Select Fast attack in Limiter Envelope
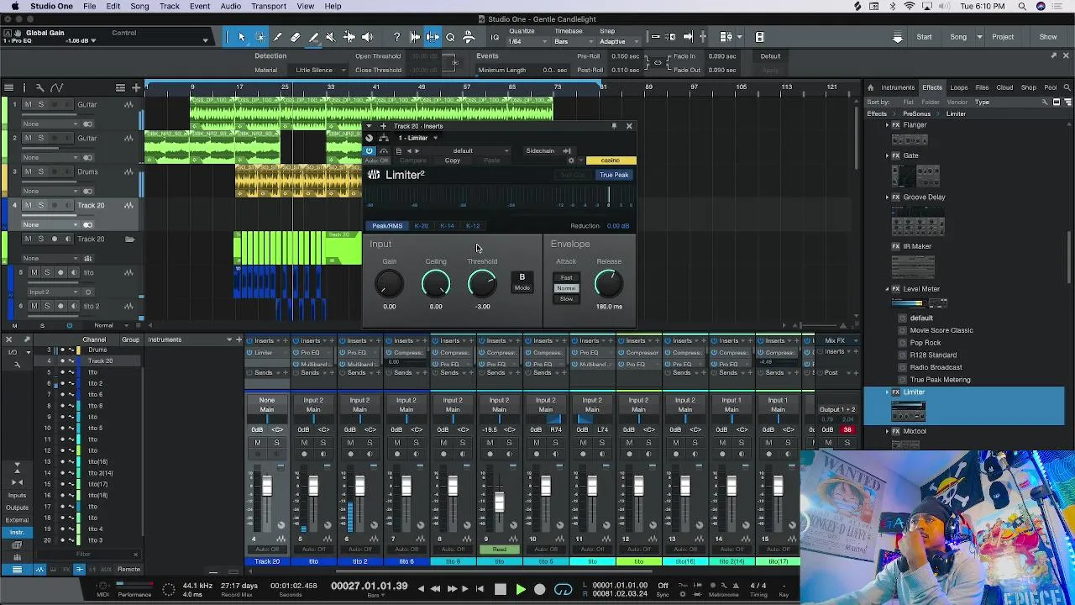 [x=567, y=278]
